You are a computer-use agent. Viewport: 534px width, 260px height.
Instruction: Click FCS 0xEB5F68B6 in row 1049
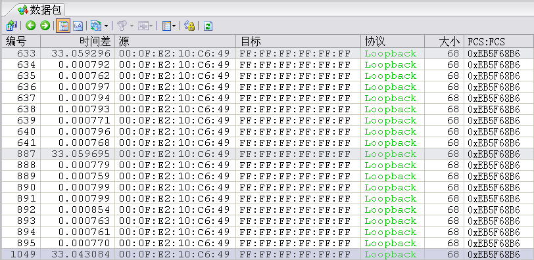click(x=494, y=255)
